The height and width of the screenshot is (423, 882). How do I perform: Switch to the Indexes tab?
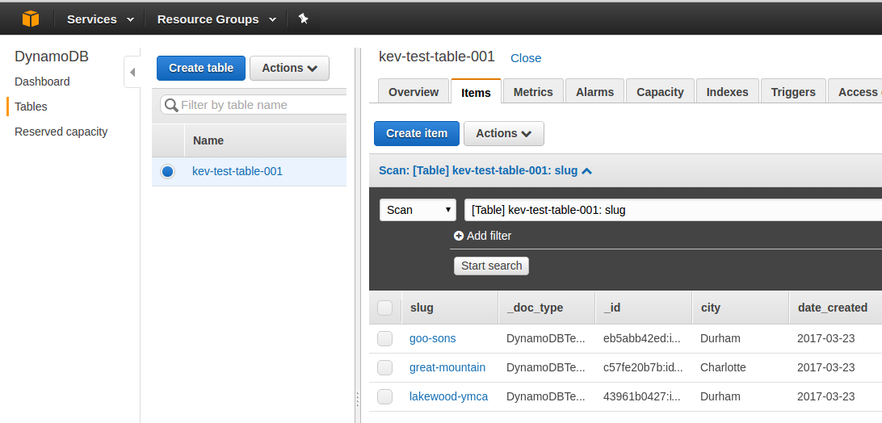(727, 92)
